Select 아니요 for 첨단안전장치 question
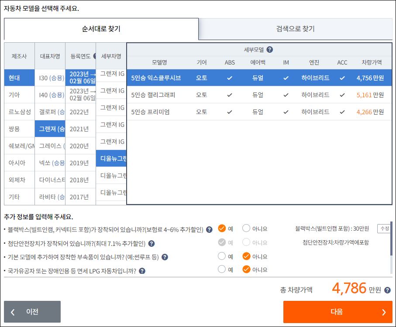396x327 pixels. click(x=246, y=242)
